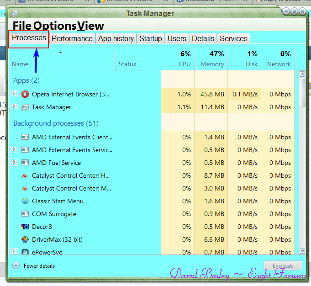The width and height of the screenshot is (311, 286).
Task: Expand the ePowerSvc process group
Action: coord(14,251)
